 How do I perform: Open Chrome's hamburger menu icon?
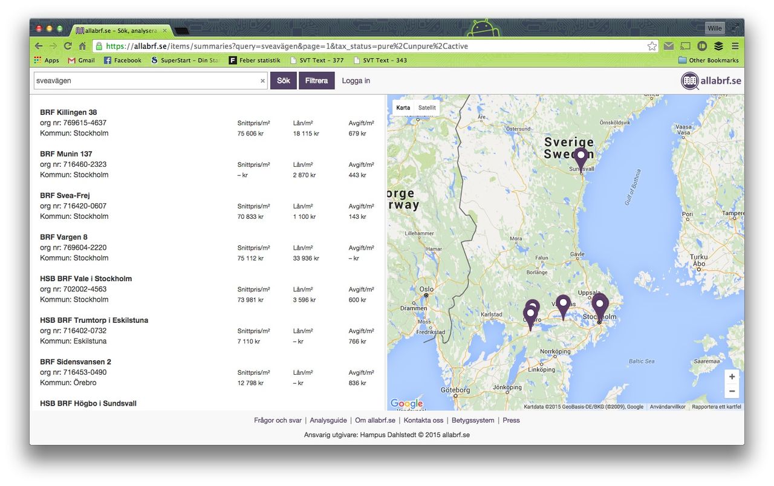(x=735, y=46)
